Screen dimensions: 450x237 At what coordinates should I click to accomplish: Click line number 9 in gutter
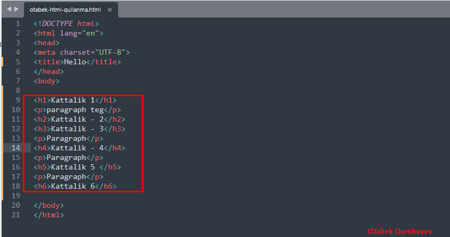(18, 100)
